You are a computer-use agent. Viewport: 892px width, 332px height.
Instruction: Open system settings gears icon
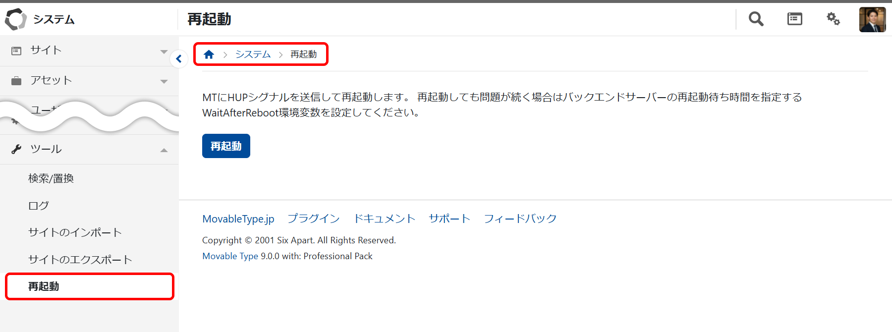tap(833, 19)
